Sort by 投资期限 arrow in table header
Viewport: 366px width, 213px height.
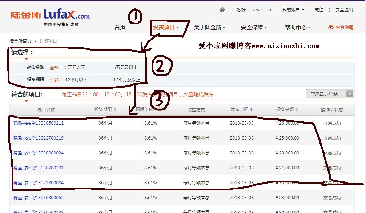[x=115, y=109]
